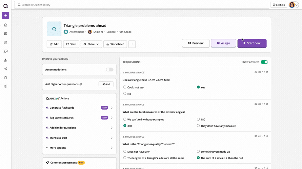Click the sidebar icon below classes
This screenshot has width=302, height=169.
pyautogui.click(x=6, y=60)
